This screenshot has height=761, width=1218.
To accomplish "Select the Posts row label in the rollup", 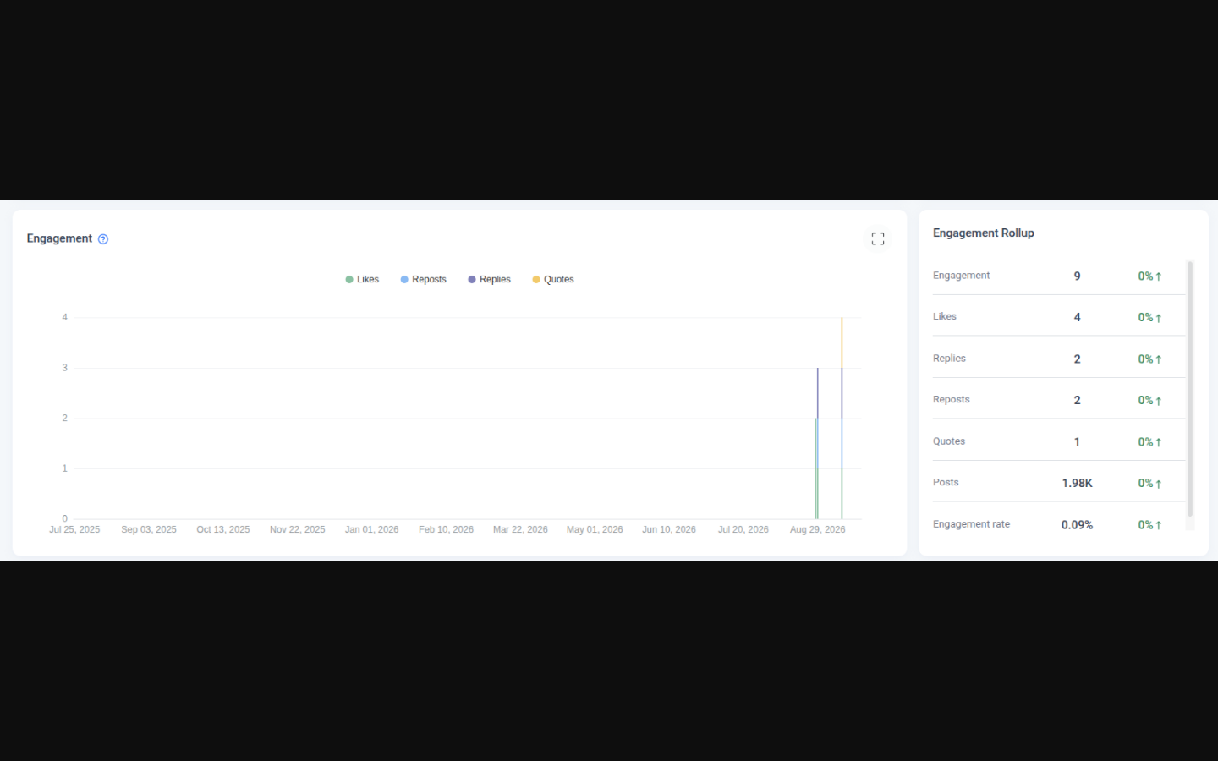I will pos(946,483).
